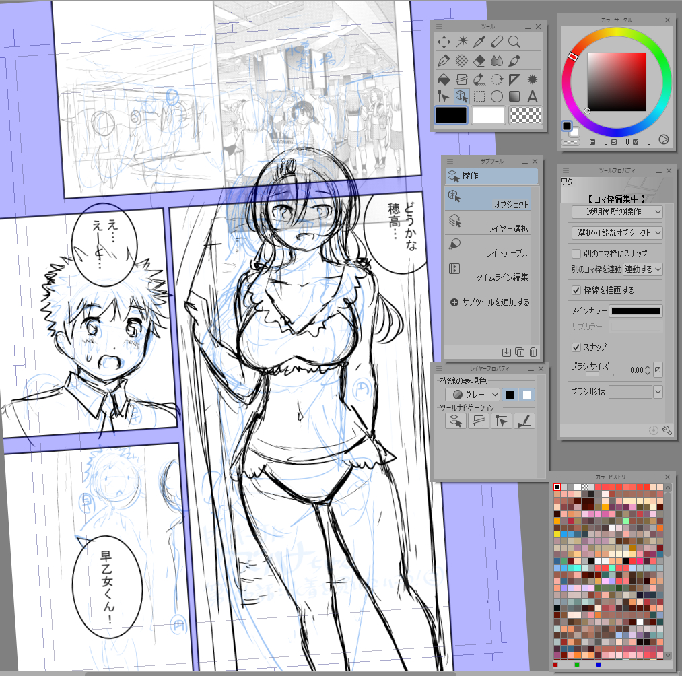Select the Figure circle tool
Image resolution: width=682 pixels, height=676 pixels.
point(497,96)
